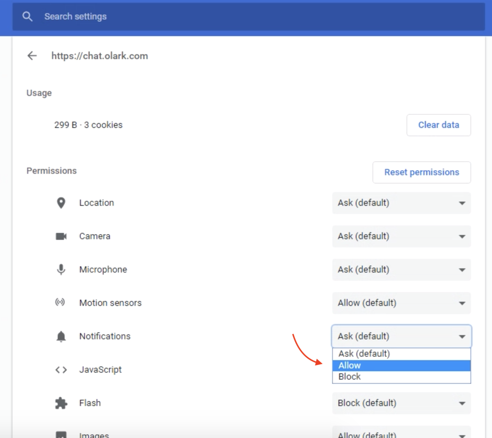Click the Microphone icon
The width and height of the screenshot is (492, 438).
(61, 269)
